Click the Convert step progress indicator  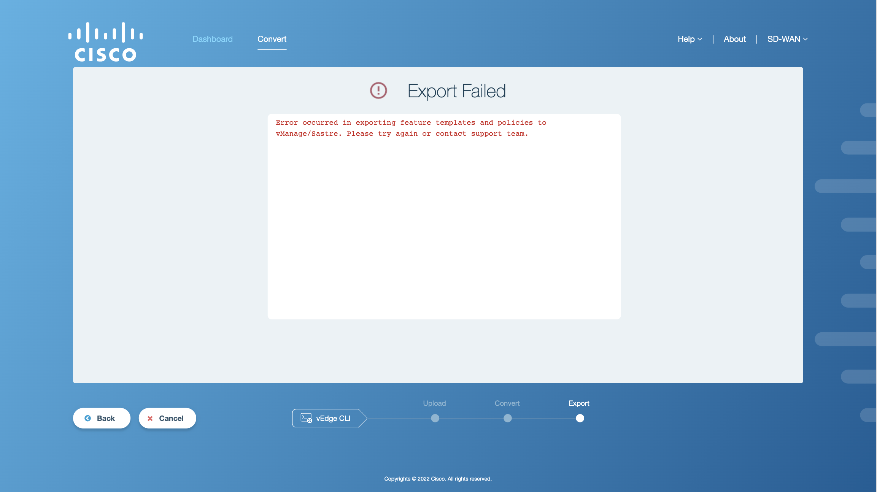pos(507,418)
